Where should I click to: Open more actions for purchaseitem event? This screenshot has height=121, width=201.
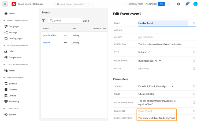(x=65, y=35)
